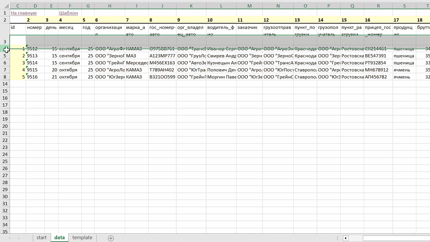This screenshot has width=430, height=242.
Task: Click plate number 'А123МР777'
Action: pyautogui.click(x=162, y=56)
